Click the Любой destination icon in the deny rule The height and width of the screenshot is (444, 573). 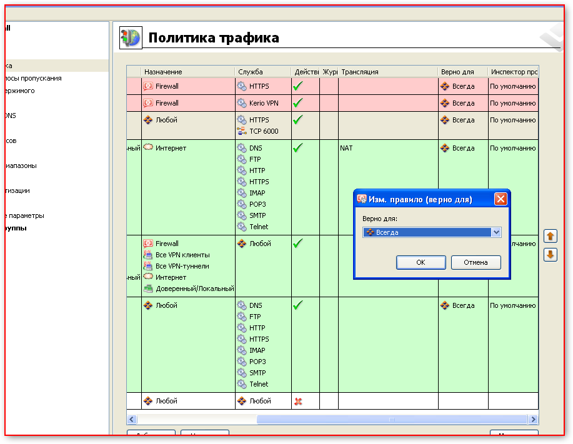(148, 401)
